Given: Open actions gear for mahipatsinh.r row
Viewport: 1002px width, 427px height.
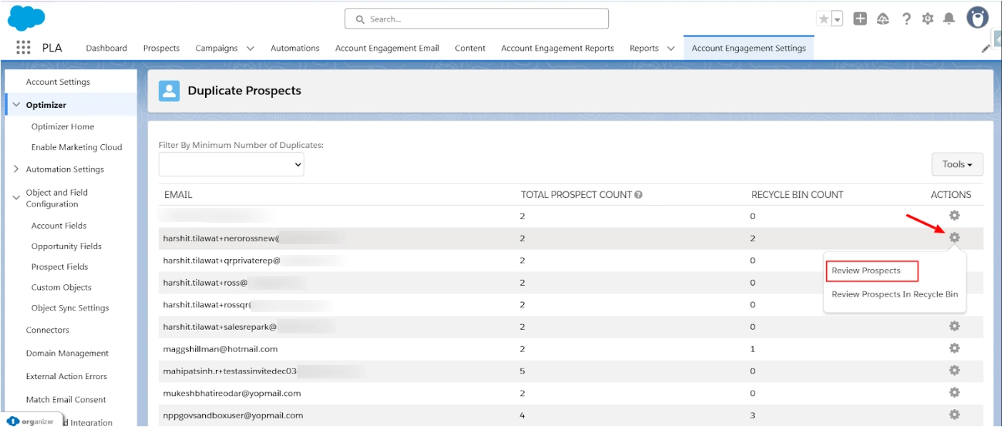Looking at the screenshot, I should click(x=954, y=371).
